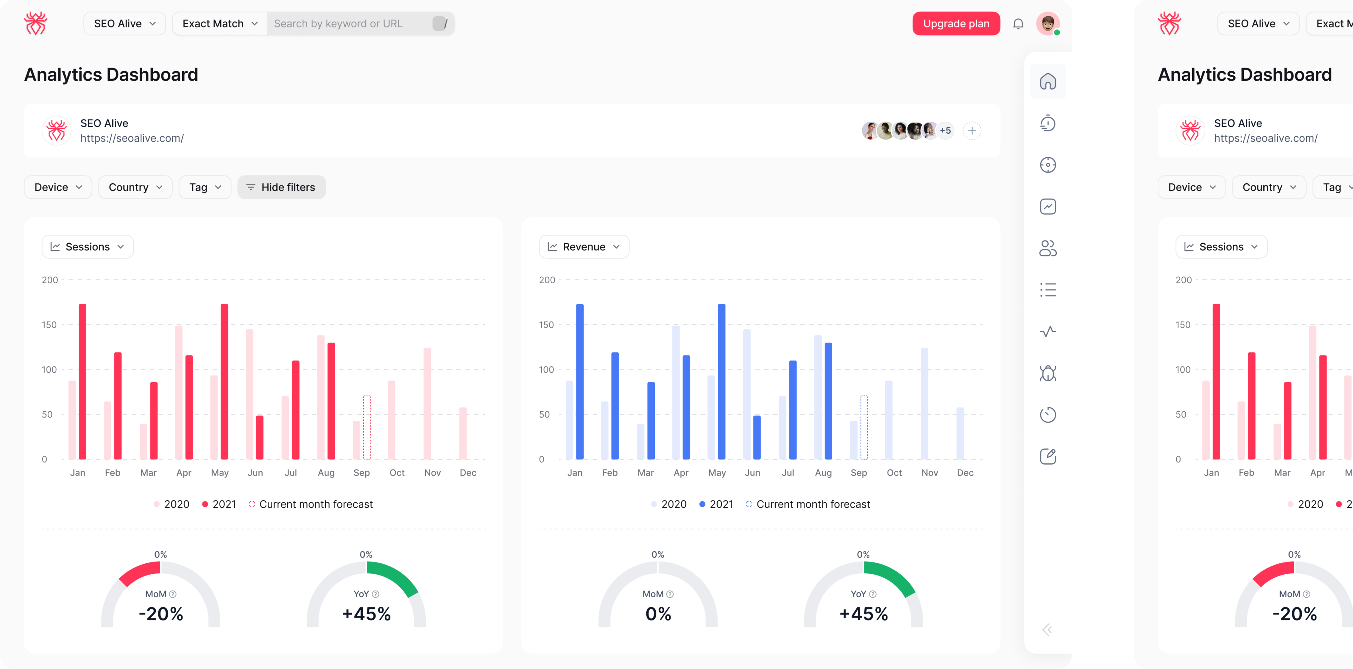Click the home icon in the sidebar
Viewport: 1353px width, 669px height.
1047,82
